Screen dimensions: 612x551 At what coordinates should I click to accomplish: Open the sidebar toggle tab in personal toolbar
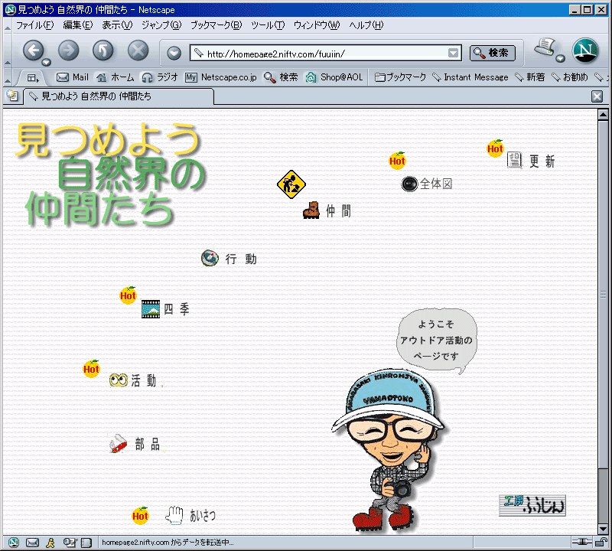point(33,78)
